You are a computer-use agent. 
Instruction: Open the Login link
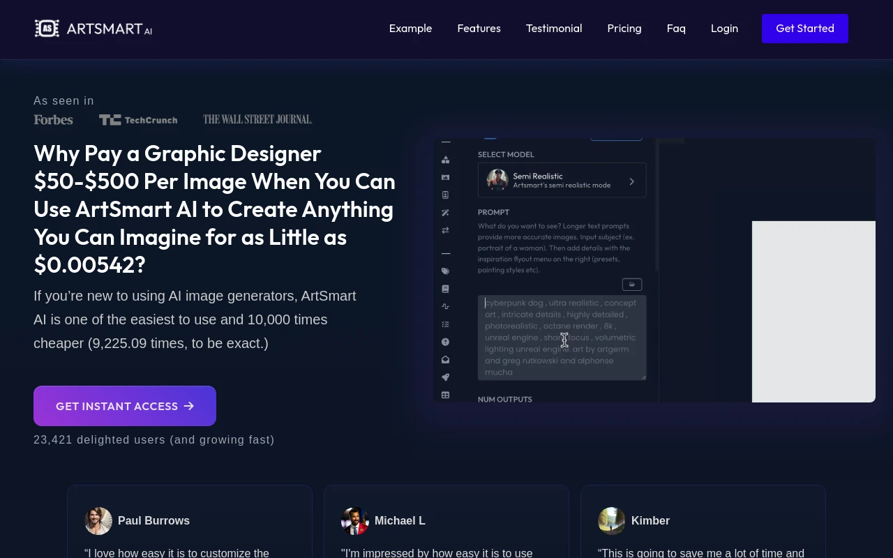pos(724,29)
